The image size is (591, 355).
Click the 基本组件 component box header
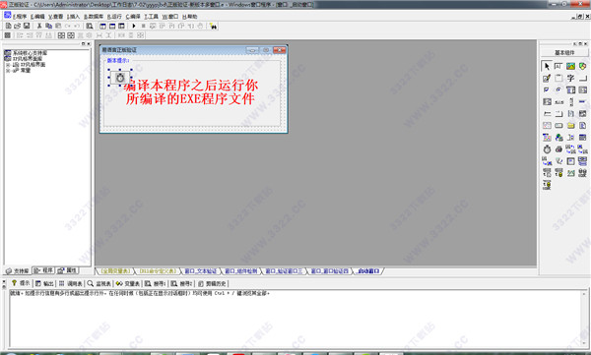pos(564,53)
